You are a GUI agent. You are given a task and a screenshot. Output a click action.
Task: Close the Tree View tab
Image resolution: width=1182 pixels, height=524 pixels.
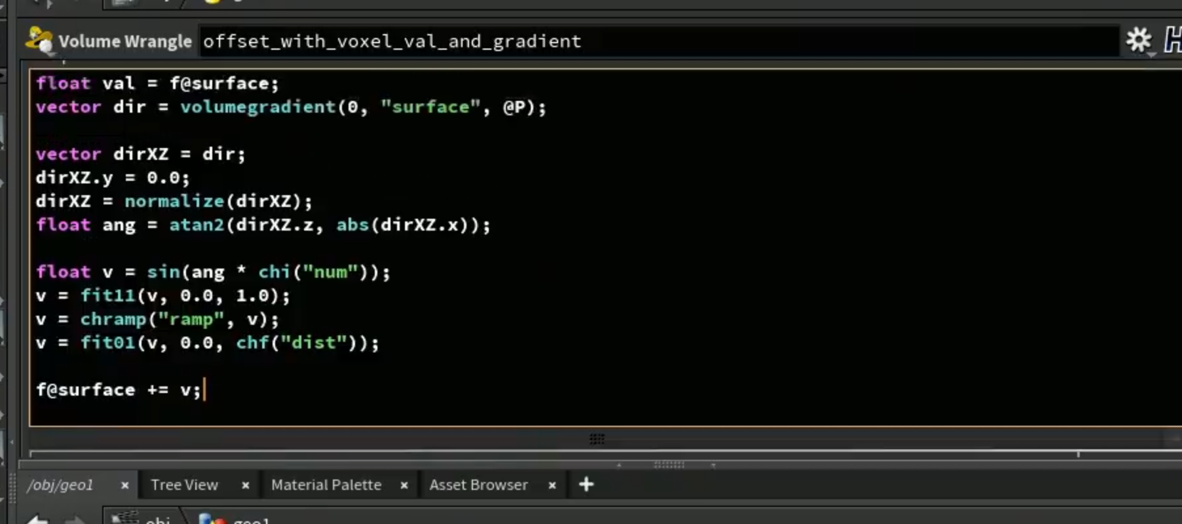click(x=245, y=485)
